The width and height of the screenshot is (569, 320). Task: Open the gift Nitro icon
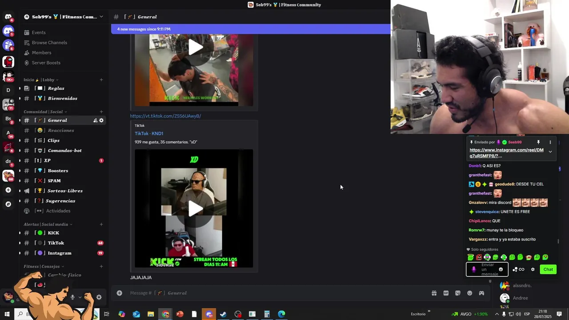434,293
